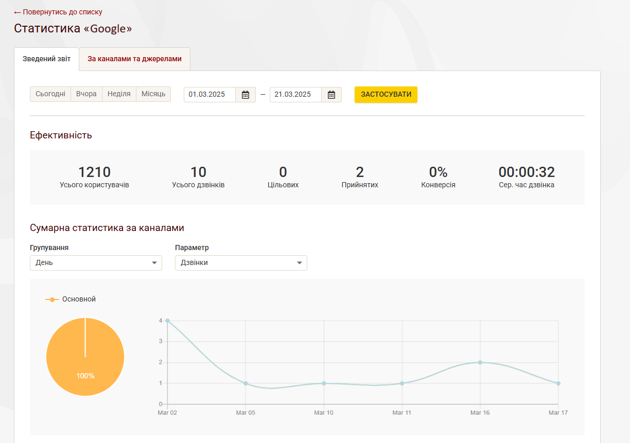Expand the Параметр dropdown set to Дзвінки

pos(241,263)
